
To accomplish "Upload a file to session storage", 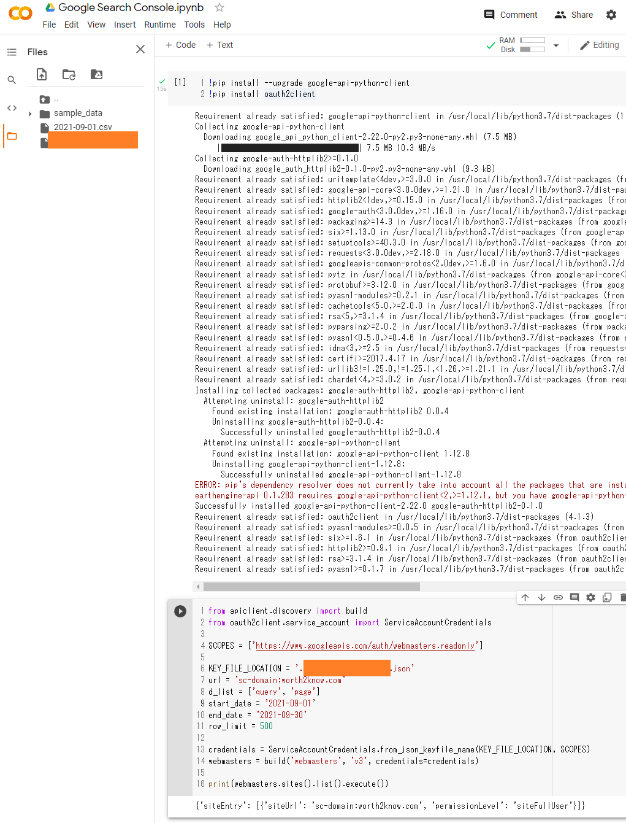I will pos(42,74).
